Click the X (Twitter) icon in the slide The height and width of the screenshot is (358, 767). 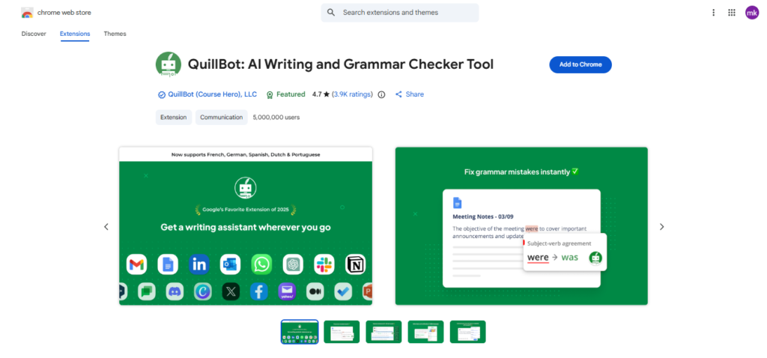tap(231, 291)
